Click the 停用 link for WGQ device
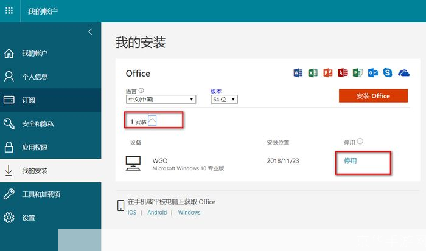The height and width of the screenshot is (251, 426). click(351, 161)
